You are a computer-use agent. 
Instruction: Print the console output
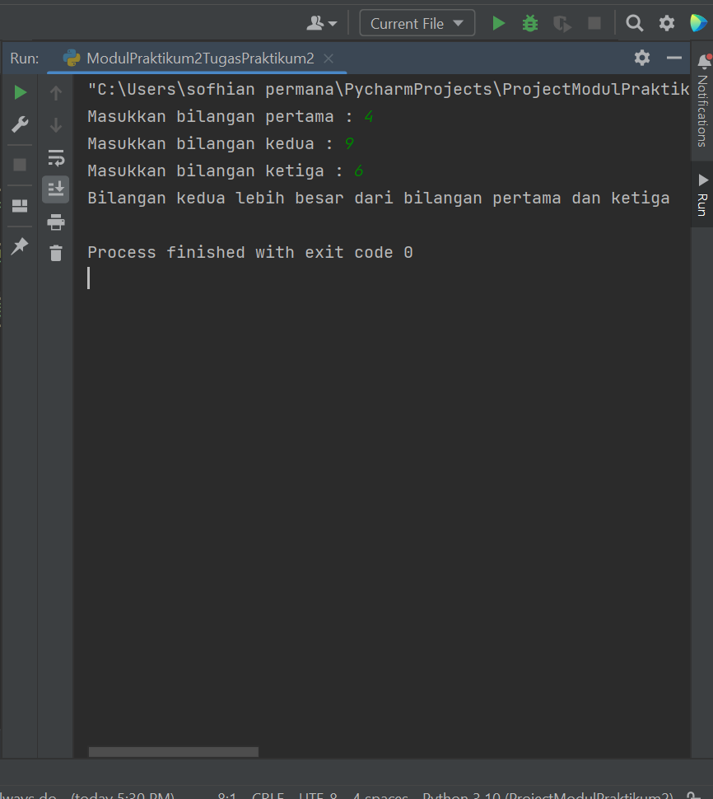point(56,222)
